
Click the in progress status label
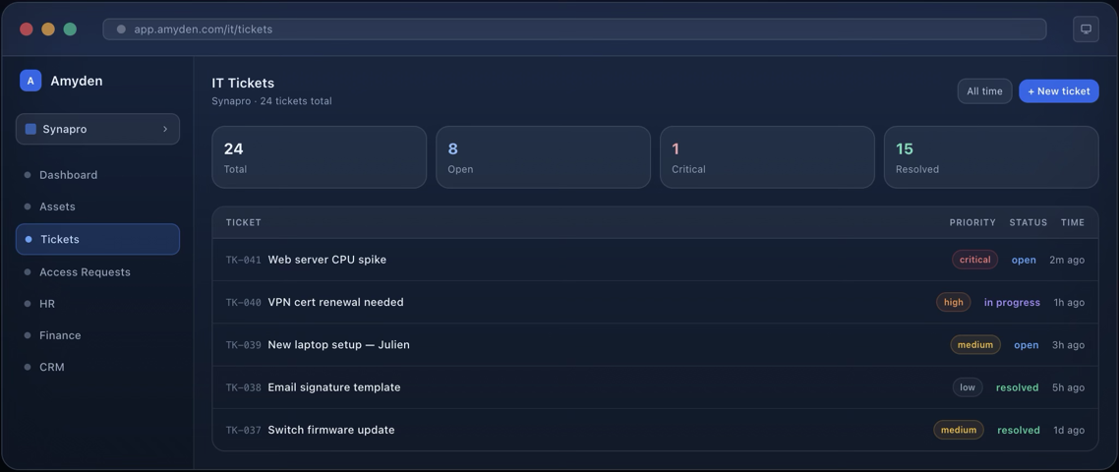[x=1012, y=303]
